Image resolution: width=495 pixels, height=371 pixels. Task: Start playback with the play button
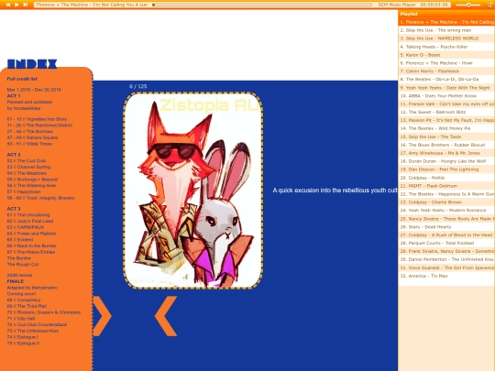pos(16,5)
